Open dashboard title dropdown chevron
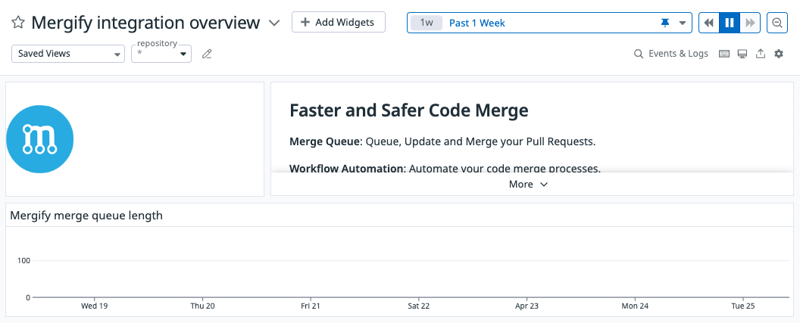 [x=274, y=23]
